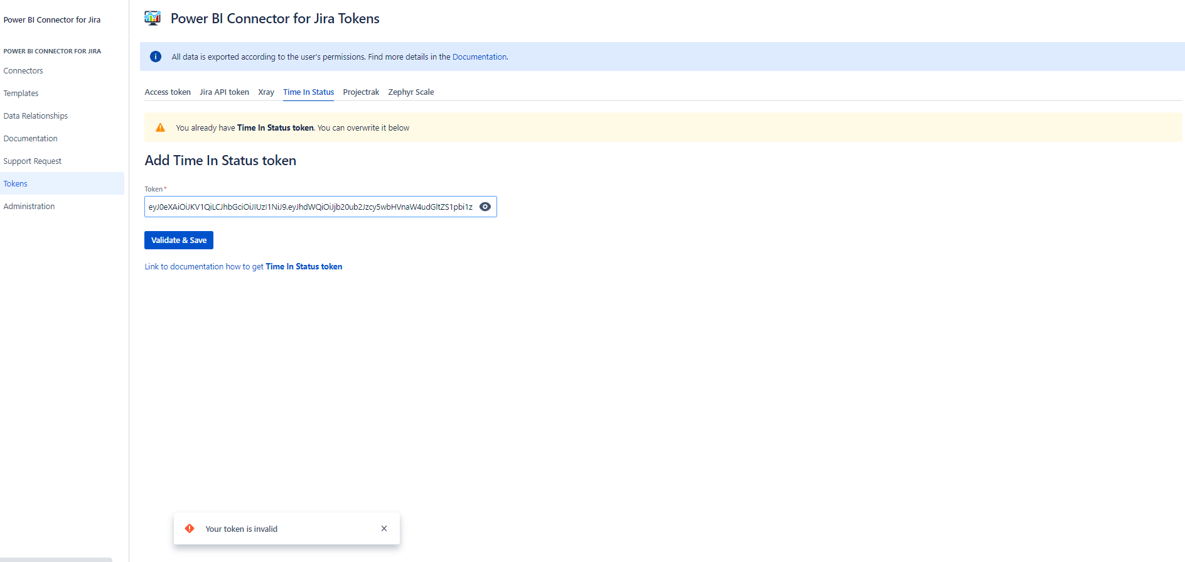Click the Validate & Save button

(179, 240)
